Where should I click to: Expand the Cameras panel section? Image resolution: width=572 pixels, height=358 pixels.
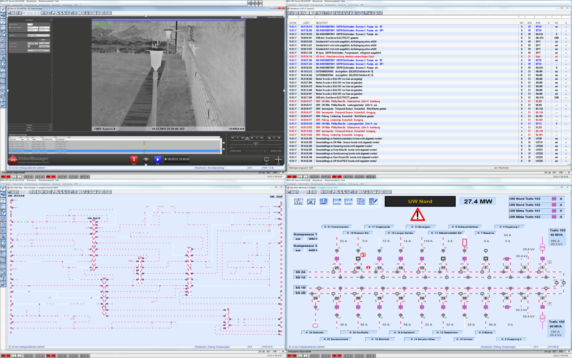pos(30,125)
